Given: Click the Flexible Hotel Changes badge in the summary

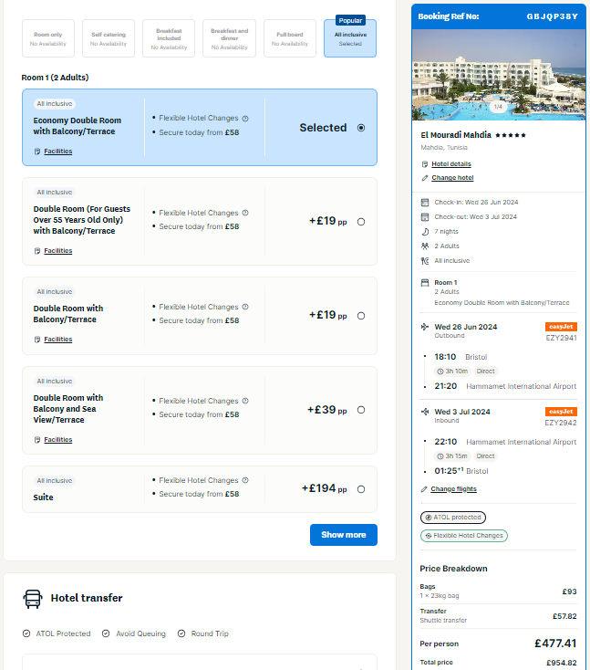Looking at the screenshot, I should coord(464,536).
